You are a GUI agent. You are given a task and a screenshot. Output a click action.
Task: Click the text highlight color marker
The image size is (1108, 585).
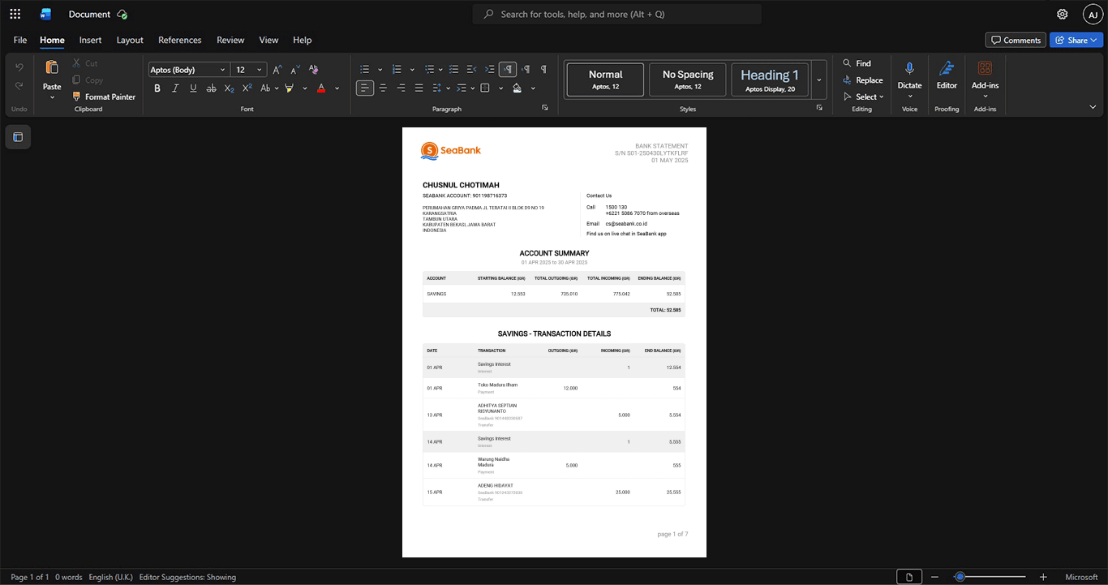(x=289, y=88)
